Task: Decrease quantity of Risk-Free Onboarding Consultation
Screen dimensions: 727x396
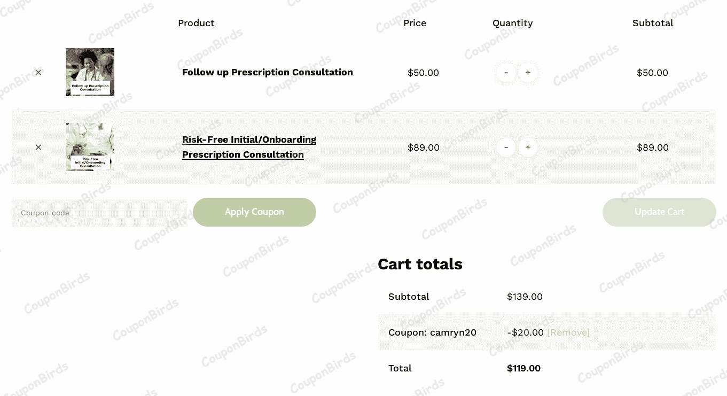Action: tap(505, 147)
